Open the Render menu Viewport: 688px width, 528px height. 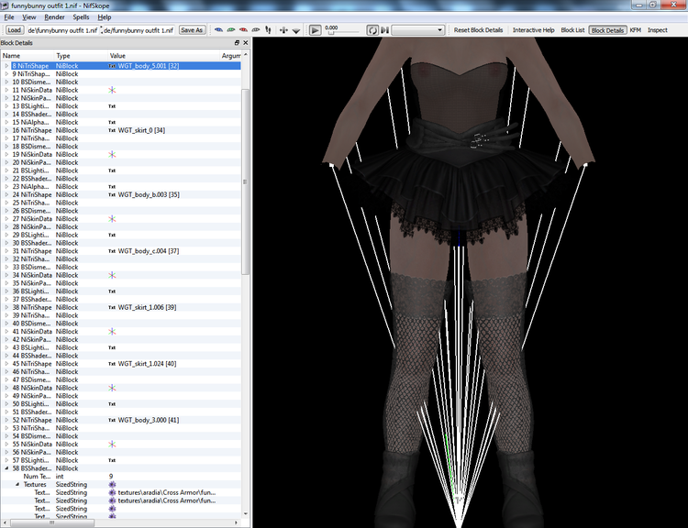point(54,17)
